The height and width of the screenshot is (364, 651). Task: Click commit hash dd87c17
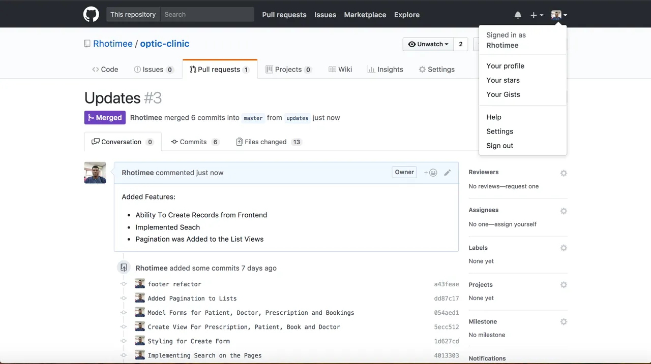447,299
